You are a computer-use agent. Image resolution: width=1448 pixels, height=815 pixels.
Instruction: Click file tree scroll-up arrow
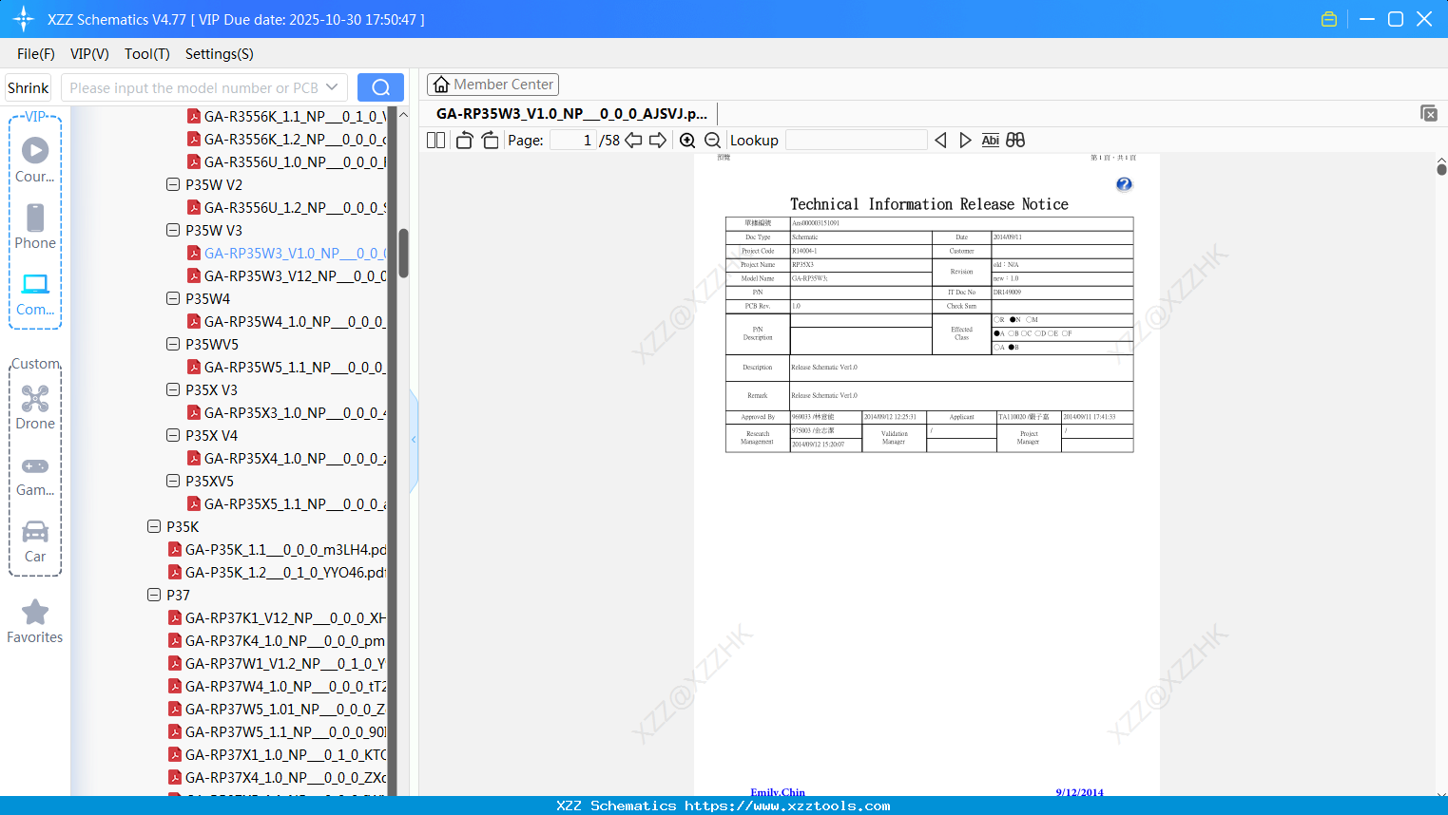tap(403, 114)
